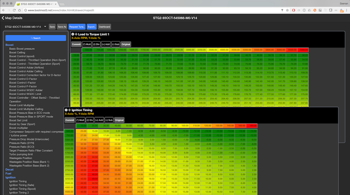Click Sub in Load to Torque Limit 1
Viewport: 350px width, 195px height.
(x=116, y=44)
